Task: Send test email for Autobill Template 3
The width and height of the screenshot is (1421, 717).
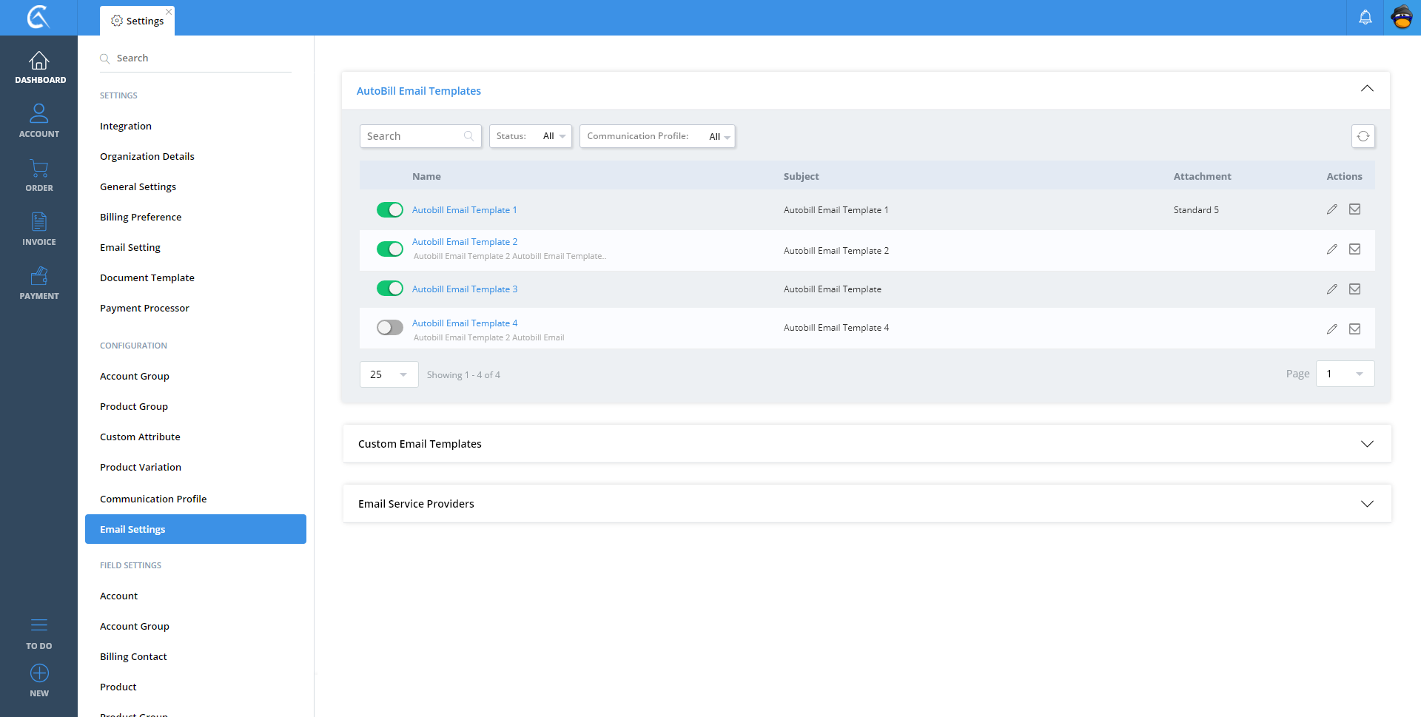Action: [1354, 289]
